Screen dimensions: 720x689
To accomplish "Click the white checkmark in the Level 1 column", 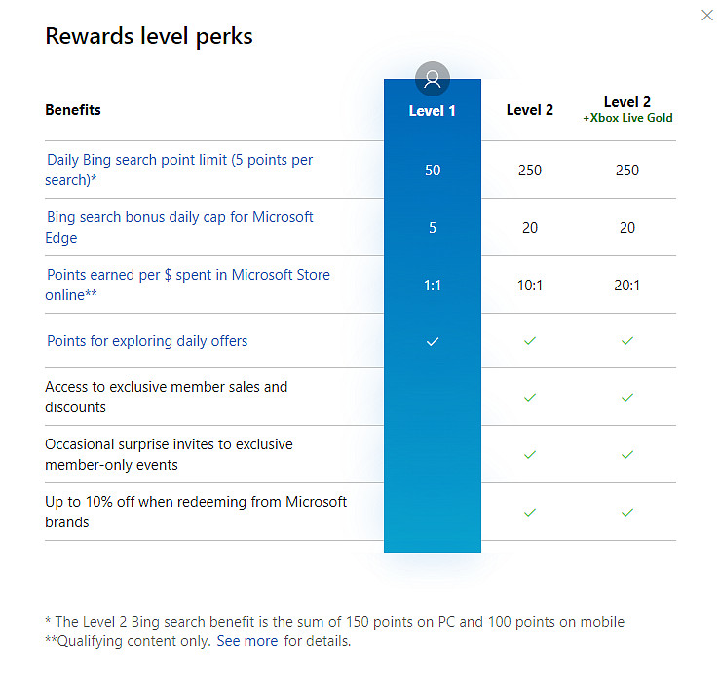I will click(x=433, y=341).
